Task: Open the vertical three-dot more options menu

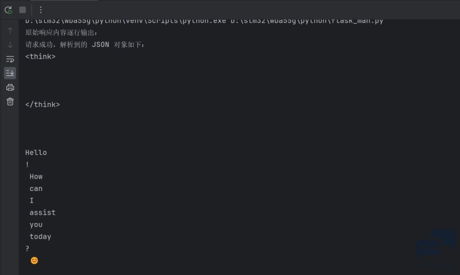Action: (41, 10)
